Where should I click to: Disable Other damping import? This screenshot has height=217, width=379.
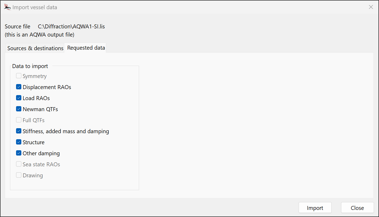[x=19, y=153]
